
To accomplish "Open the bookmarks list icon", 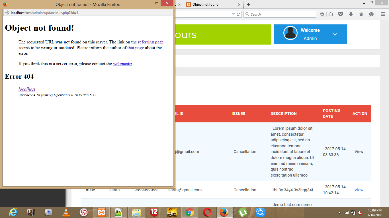I will point(331,14).
